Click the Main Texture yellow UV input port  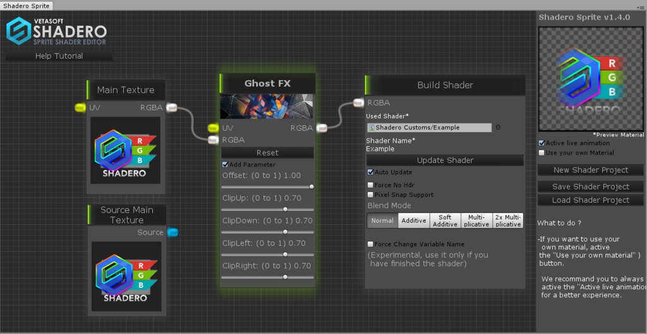tap(80, 107)
